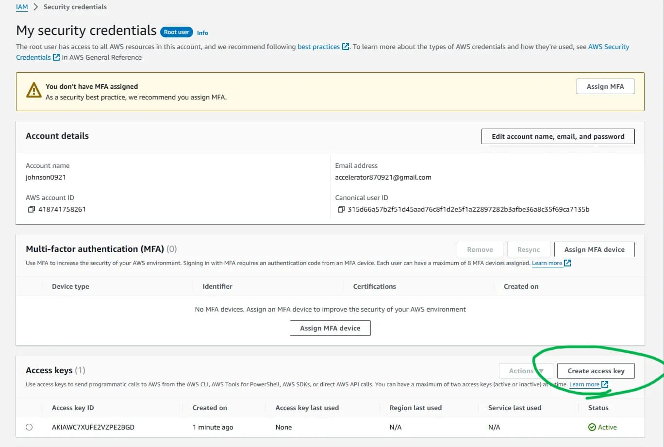664x447 pixels.
Task: Open the Actions dropdown menu
Action: [526, 370]
